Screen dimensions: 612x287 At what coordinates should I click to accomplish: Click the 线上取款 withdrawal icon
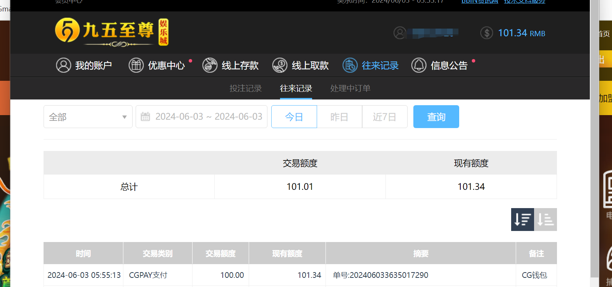[280, 65]
